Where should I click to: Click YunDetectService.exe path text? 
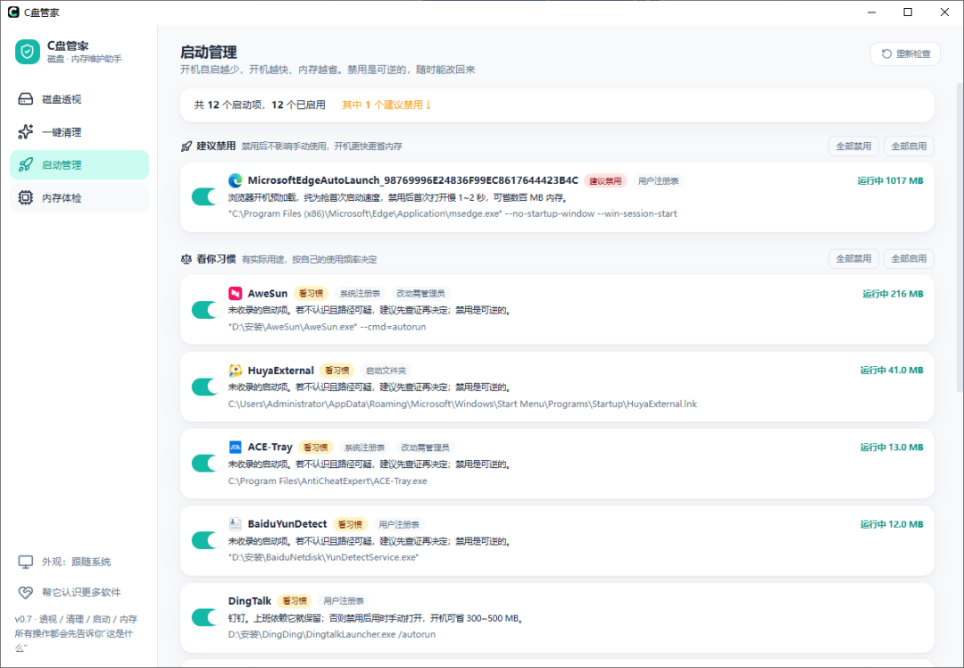pyautogui.click(x=323, y=557)
